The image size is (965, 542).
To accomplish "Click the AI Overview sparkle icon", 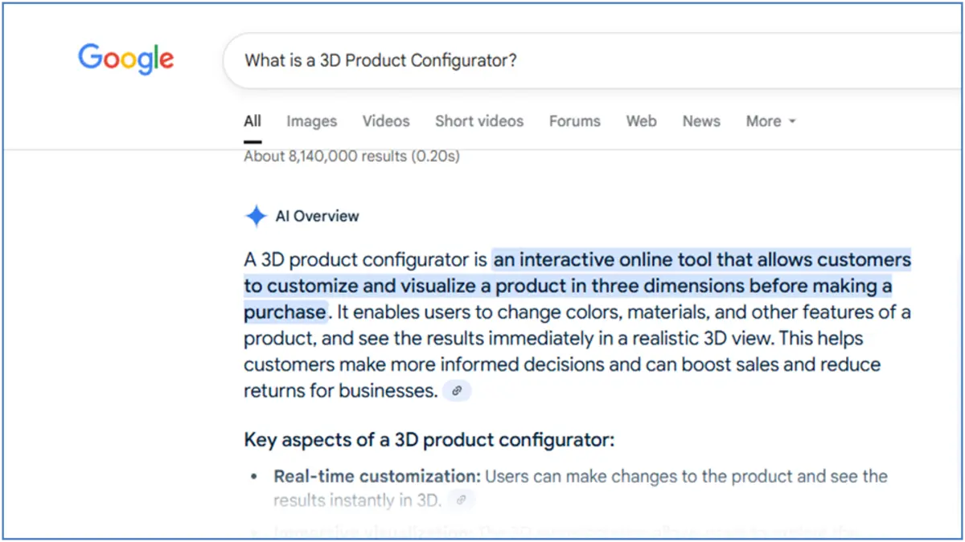I will 255,215.
